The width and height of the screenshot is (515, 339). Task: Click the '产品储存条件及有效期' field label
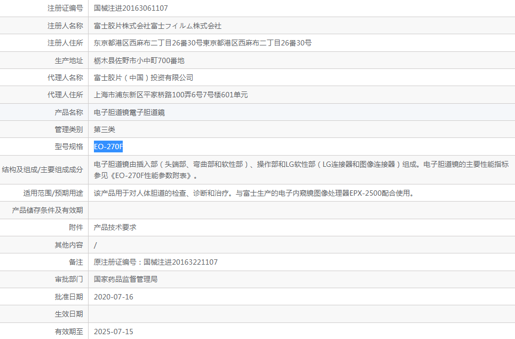pos(47,210)
